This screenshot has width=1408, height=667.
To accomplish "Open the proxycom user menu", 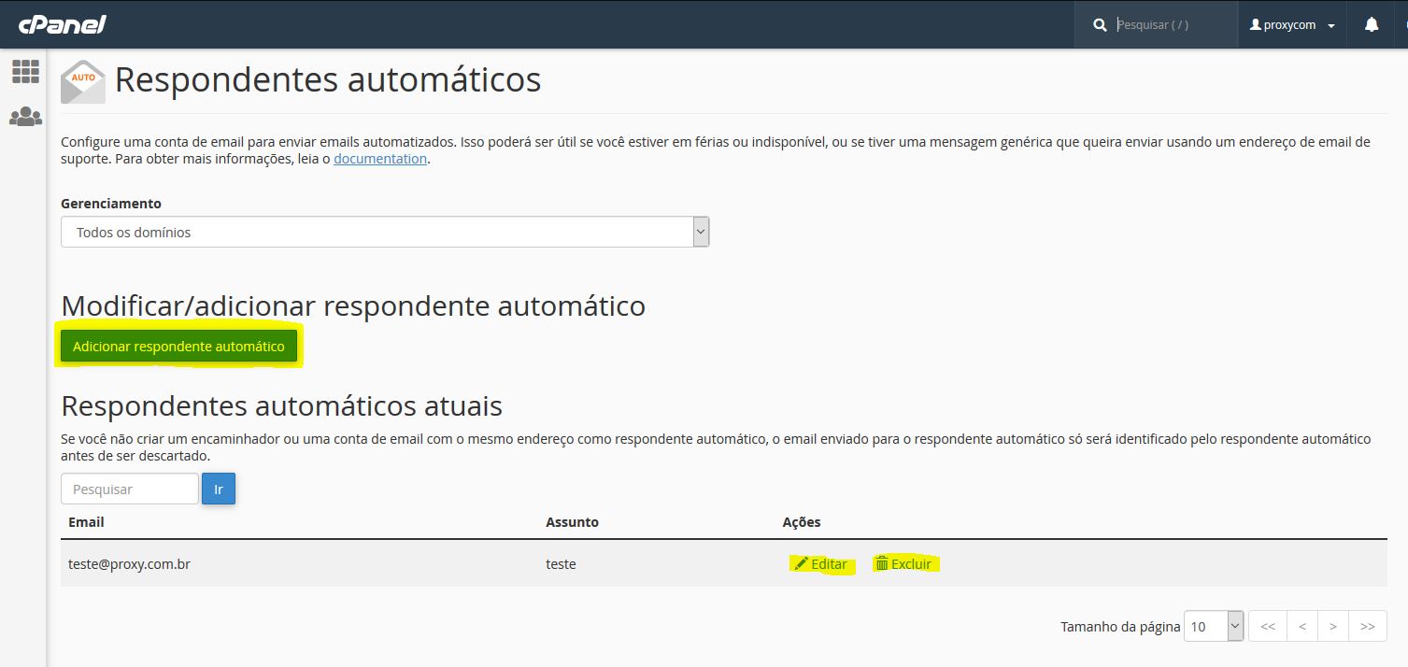I will (x=1293, y=25).
